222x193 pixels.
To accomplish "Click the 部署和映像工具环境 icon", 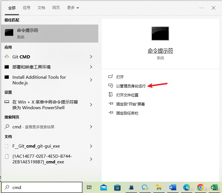I will coord(7,67).
